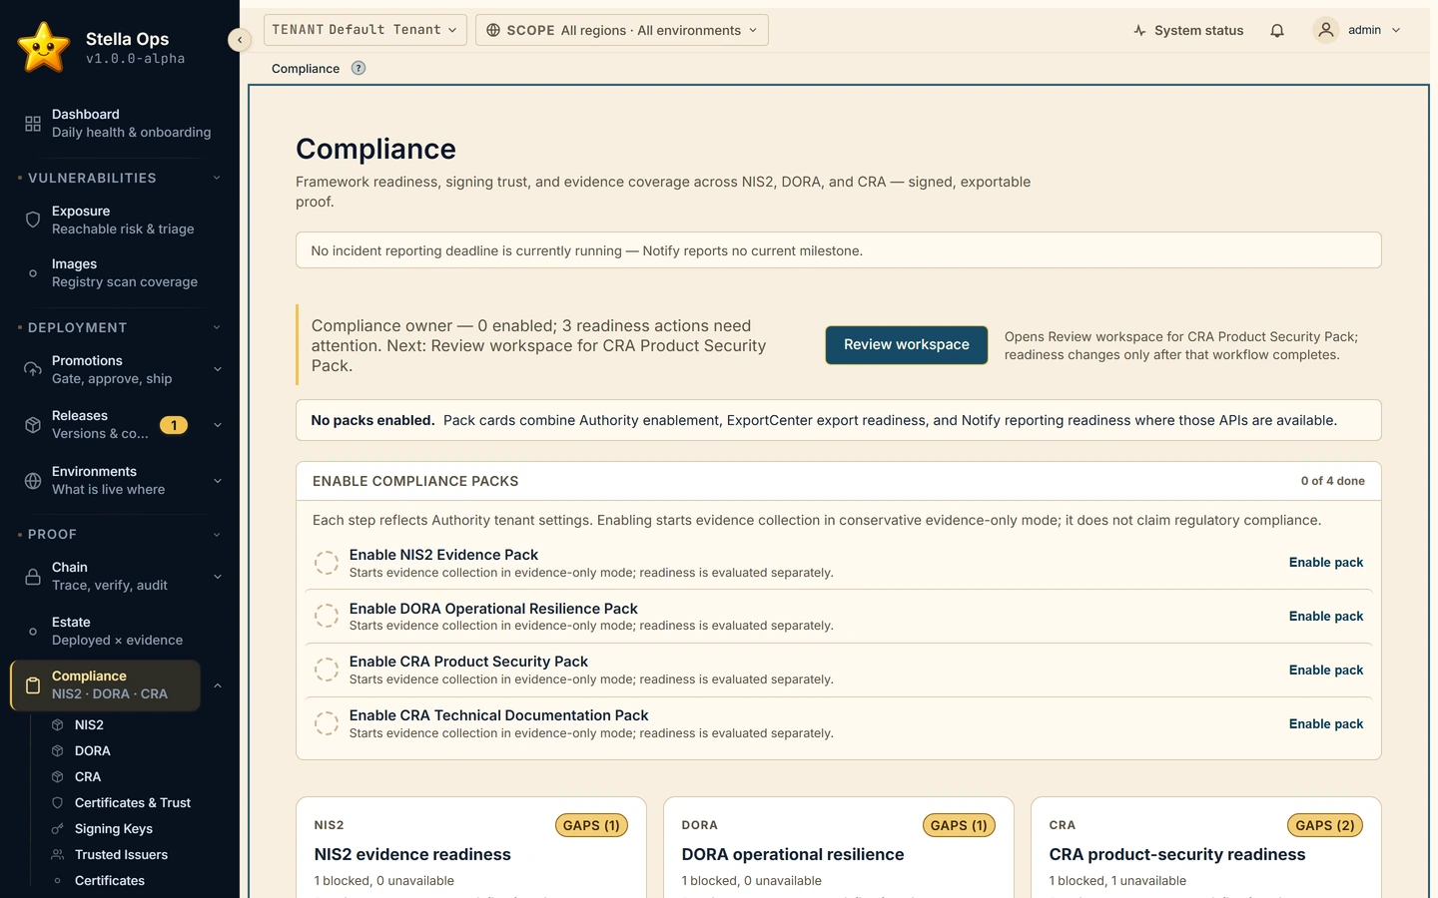Click the Signing Keys key icon
This screenshot has width=1438, height=898.
[x=58, y=829]
